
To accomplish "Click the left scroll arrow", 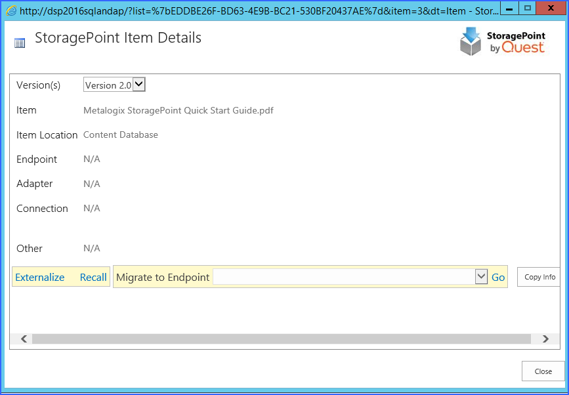I will click(24, 339).
